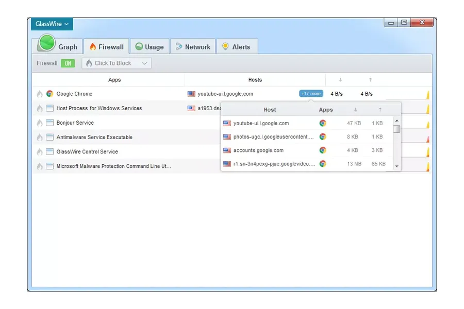Click US flag beside photos-ugc.l.googleusercontent host
This screenshot has height=309, width=464.
227,137
